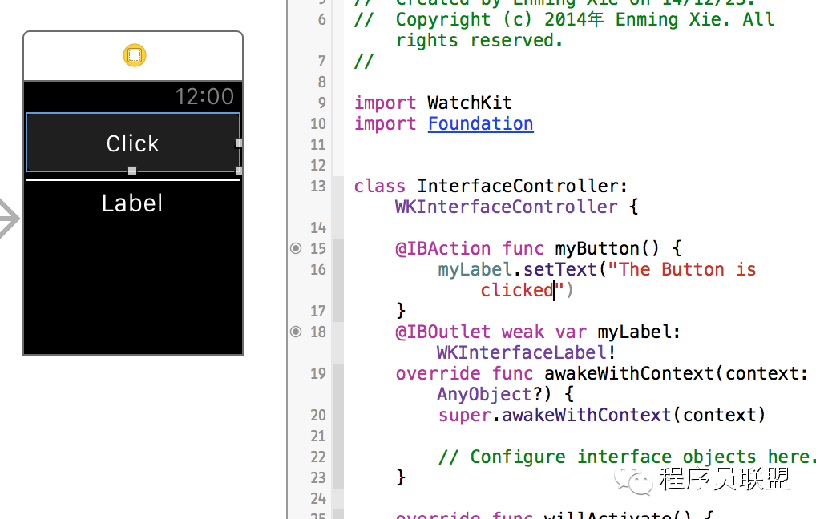Select the Label element in the watch interface
816x519 pixels.
(x=133, y=203)
